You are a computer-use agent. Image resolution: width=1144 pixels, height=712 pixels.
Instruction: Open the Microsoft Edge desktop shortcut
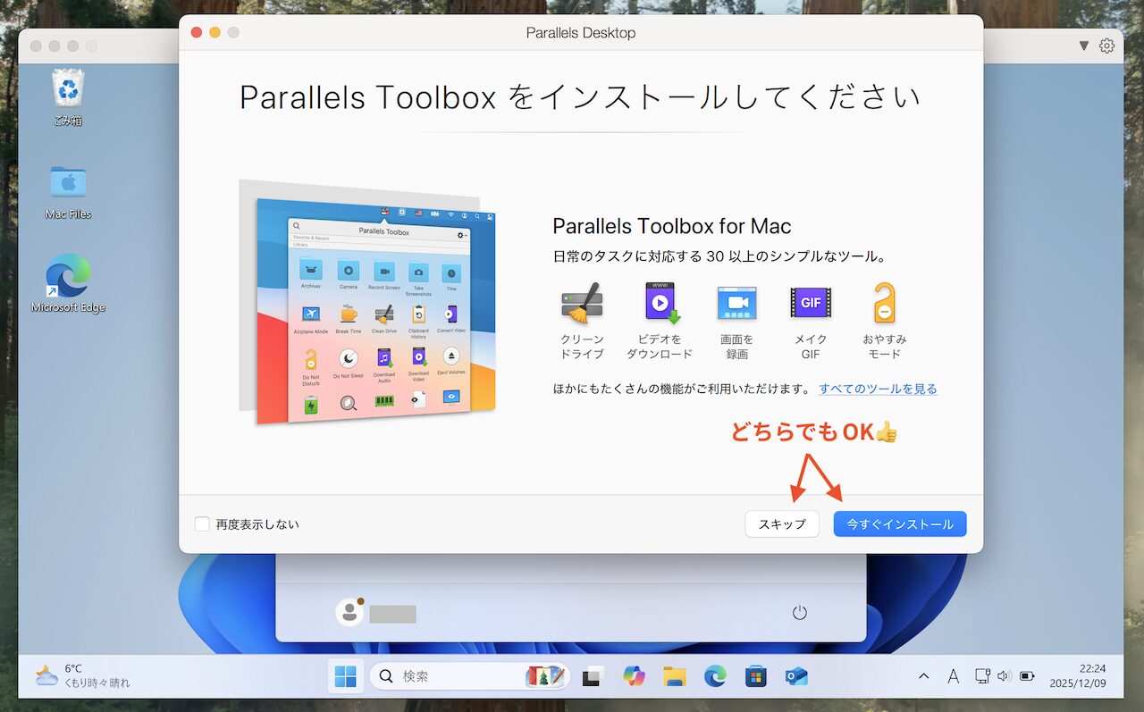pos(68,276)
